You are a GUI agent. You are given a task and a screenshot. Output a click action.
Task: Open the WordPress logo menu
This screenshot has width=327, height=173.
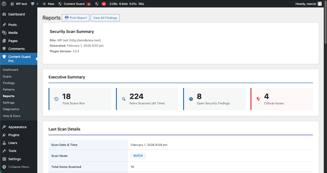[x=4, y=4]
